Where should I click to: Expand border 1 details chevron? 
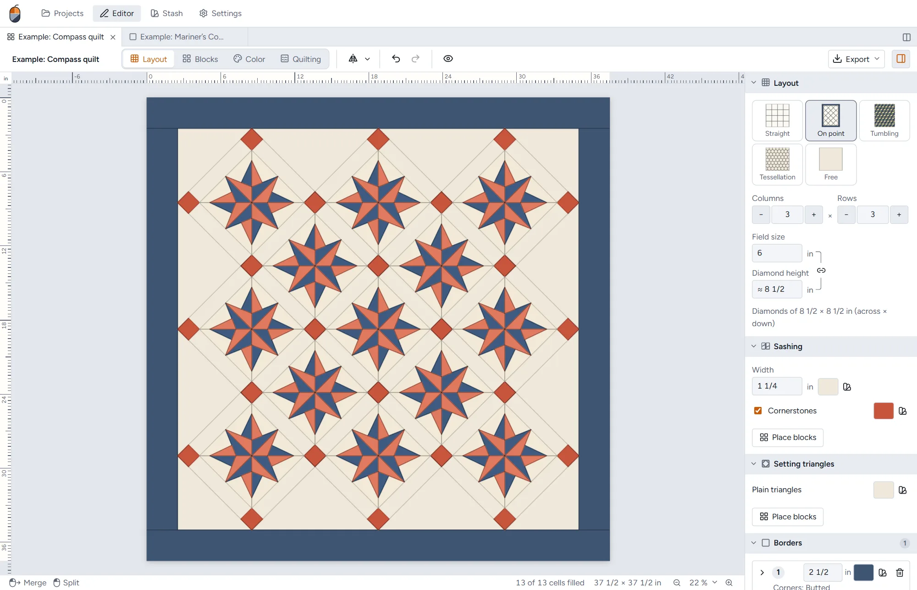[x=762, y=572]
